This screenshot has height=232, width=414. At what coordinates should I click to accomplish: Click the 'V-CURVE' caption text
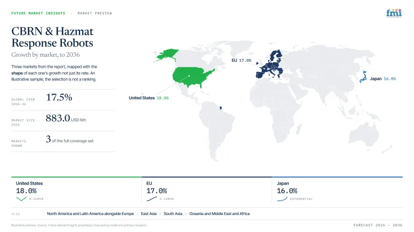36,199
